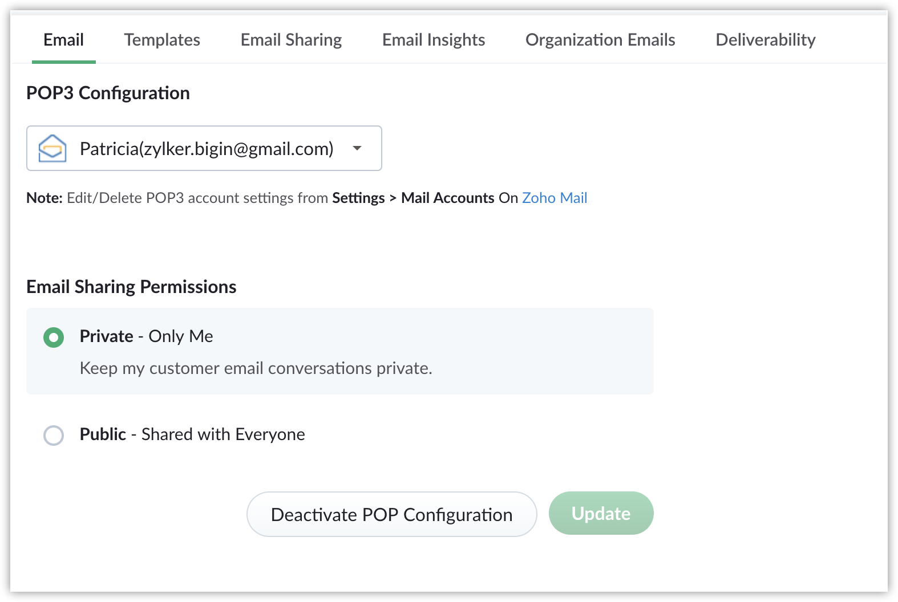This screenshot has height=602, width=898.
Task: Click the 'Private - Only Me' label
Action: click(146, 336)
